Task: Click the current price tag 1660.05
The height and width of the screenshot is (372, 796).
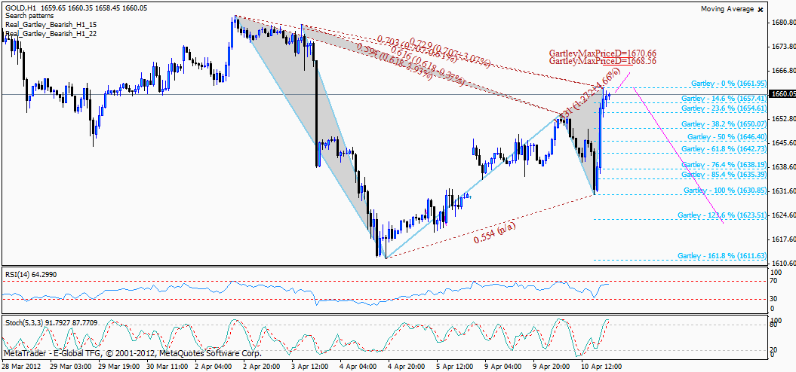Action: tap(782, 94)
